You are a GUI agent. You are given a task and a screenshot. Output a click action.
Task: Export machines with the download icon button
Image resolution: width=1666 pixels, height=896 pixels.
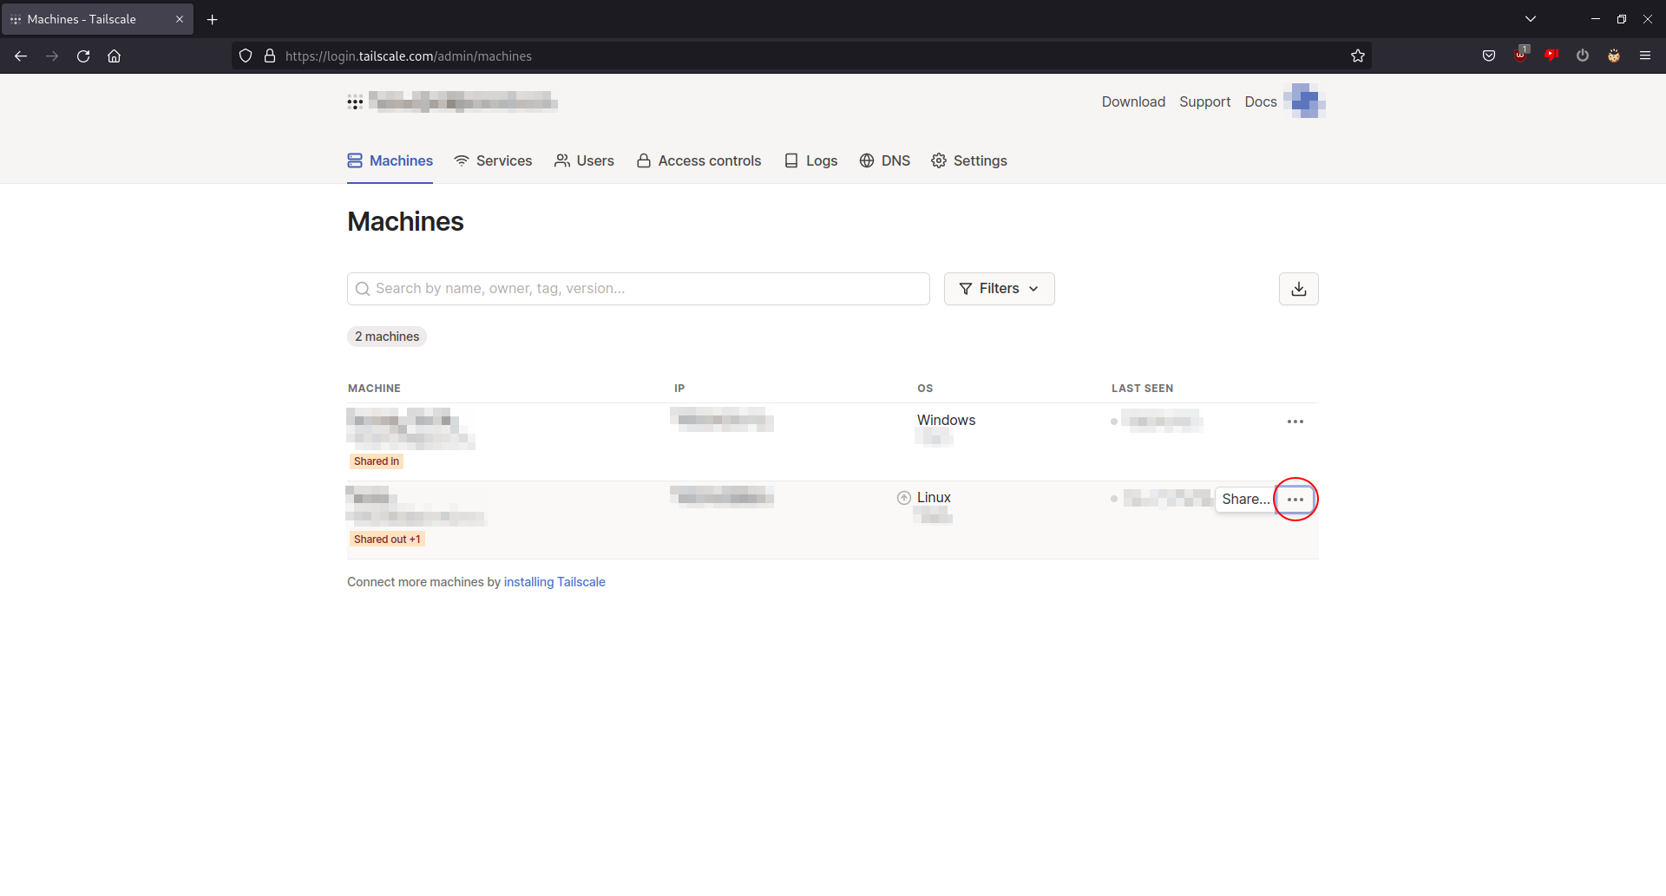(1299, 289)
